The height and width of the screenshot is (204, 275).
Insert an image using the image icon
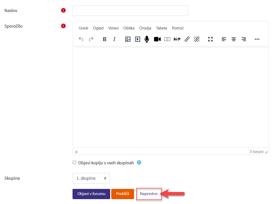(128, 39)
